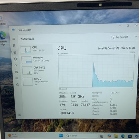Viewport: 139px width, 139px height.
Task: Open the Details page list icon
Action: [x=17, y=79]
